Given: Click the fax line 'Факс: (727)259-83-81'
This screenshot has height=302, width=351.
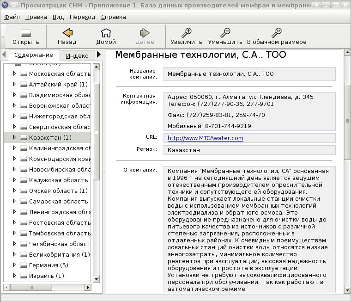Looking at the screenshot, I should point(200,115).
